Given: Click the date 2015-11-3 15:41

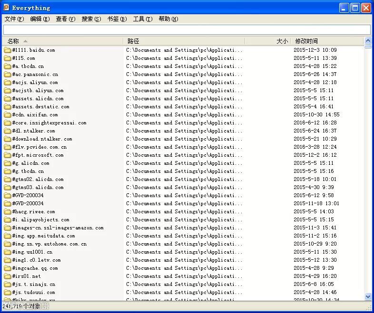Looking at the screenshot, I should 315,228.
